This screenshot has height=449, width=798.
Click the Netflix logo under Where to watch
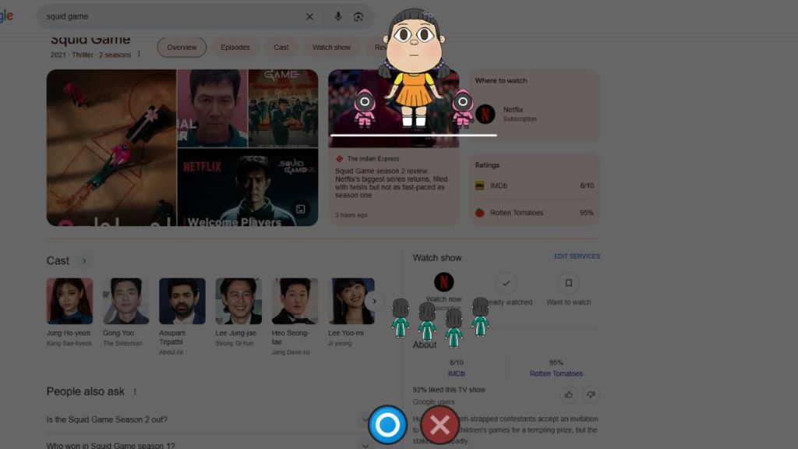485,114
